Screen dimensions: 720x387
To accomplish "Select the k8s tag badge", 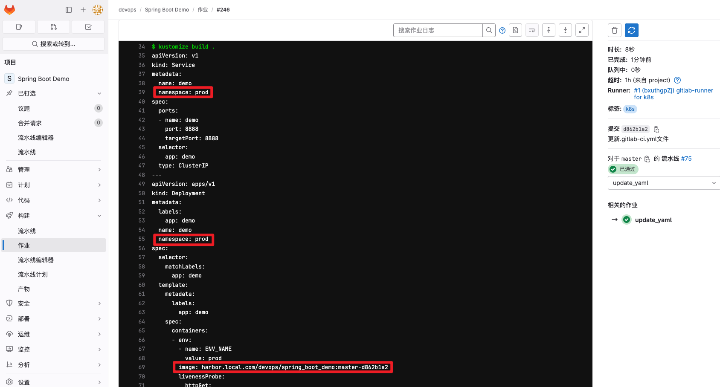I will [630, 109].
